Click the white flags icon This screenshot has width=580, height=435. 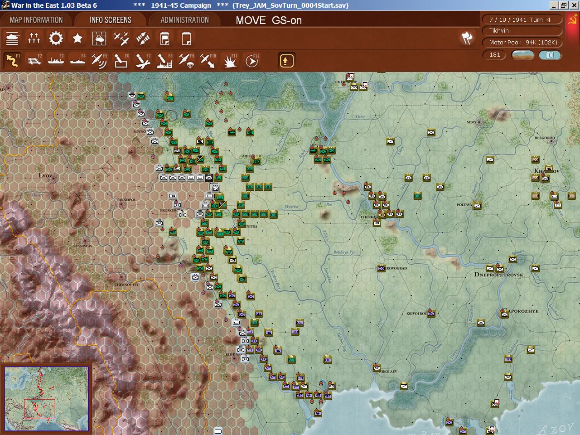coord(467,38)
